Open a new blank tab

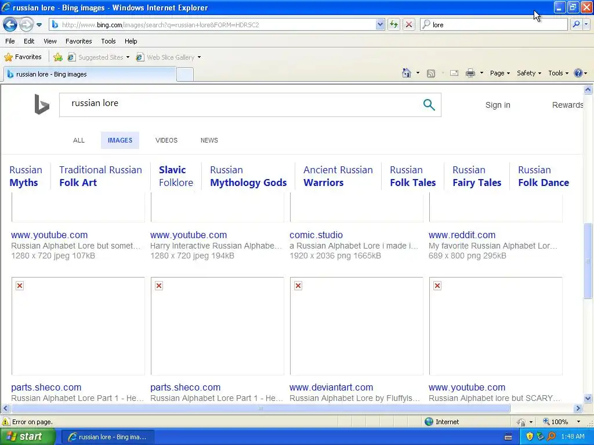pyautogui.click(x=185, y=75)
